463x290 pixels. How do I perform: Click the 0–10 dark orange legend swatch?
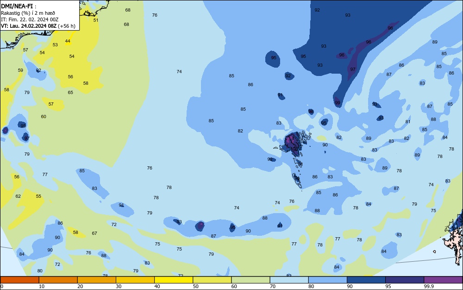click(19, 280)
